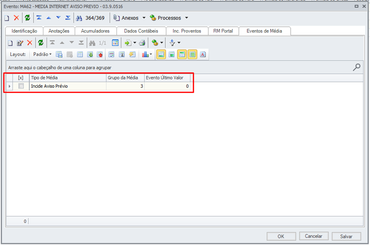Viewport: 370px width, 245px height.
Task: Click the binoculars next to 364/369
Action: pos(79,18)
